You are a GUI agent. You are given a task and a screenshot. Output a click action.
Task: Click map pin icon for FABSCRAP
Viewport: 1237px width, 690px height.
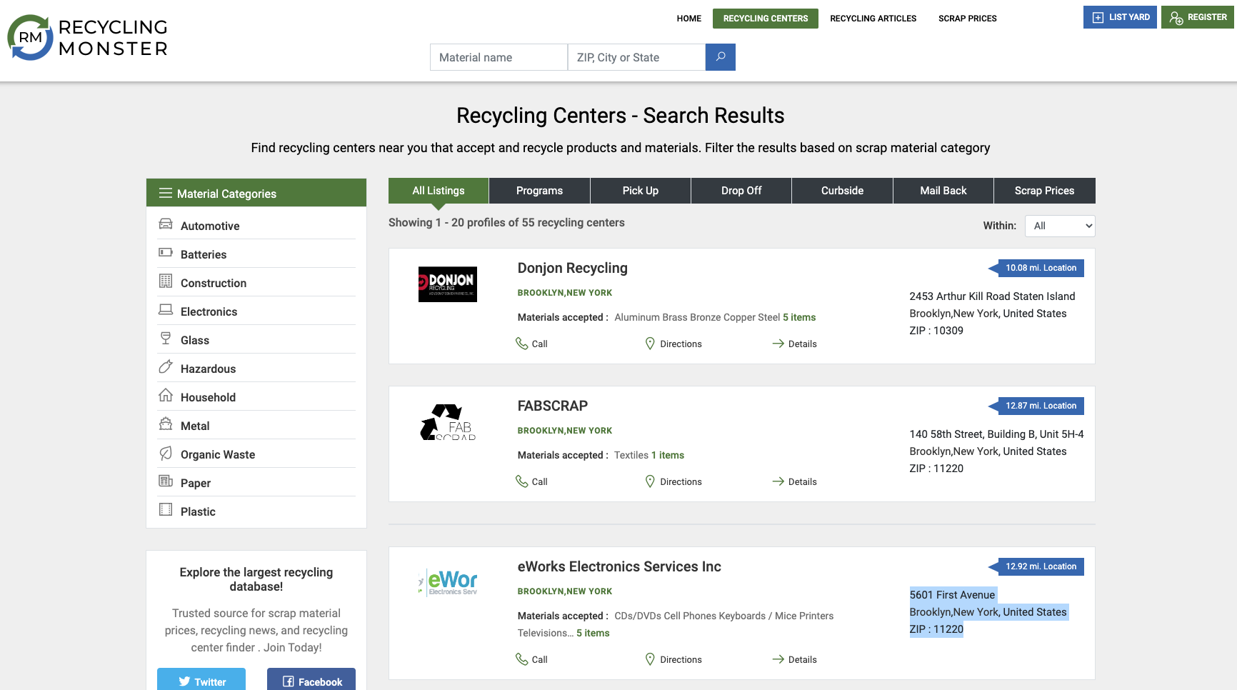point(650,481)
